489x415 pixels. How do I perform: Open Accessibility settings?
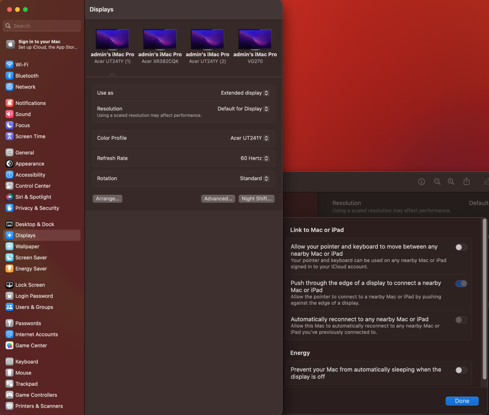coord(42,175)
